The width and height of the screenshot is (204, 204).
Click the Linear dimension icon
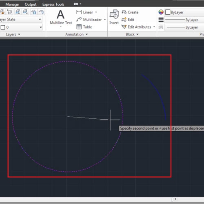(x=79, y=12)
